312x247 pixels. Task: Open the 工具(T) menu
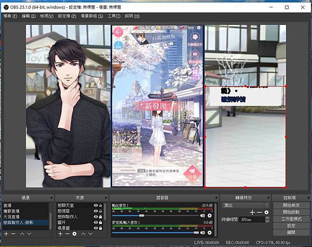[x=114, y=16]
